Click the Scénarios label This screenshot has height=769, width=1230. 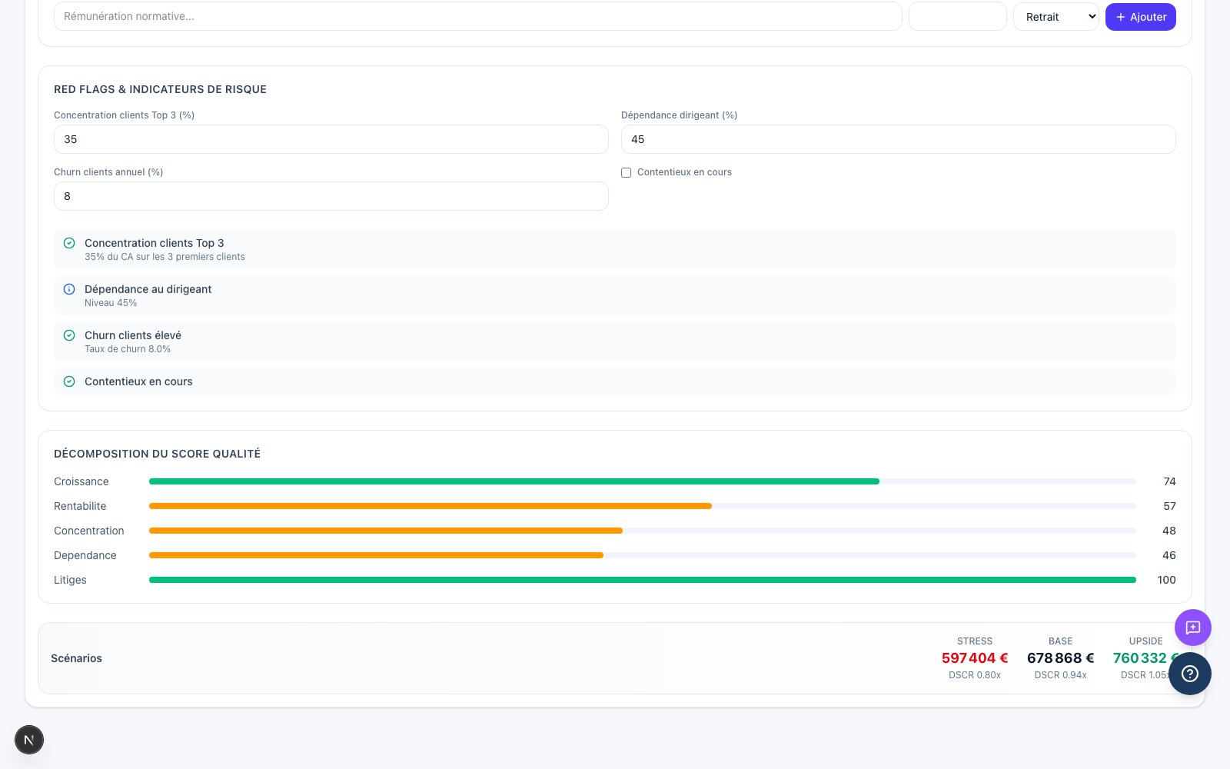click(76, 658)
